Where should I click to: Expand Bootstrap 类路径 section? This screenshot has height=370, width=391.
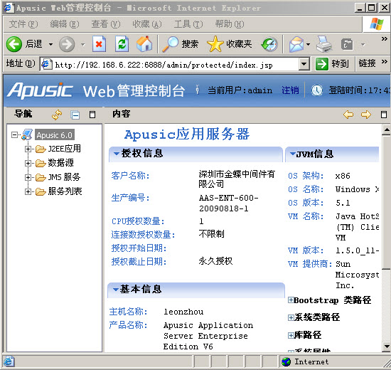click(x=291, y=300)
